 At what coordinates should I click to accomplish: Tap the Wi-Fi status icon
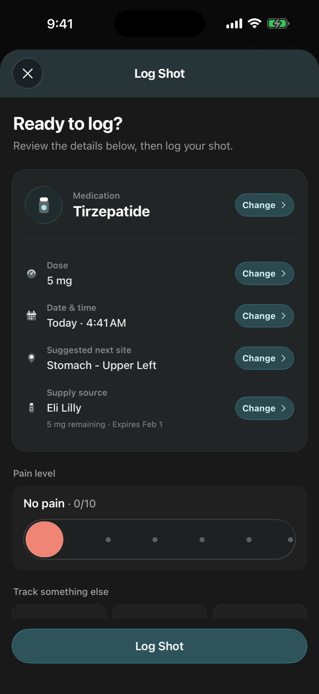coord(254,24)
